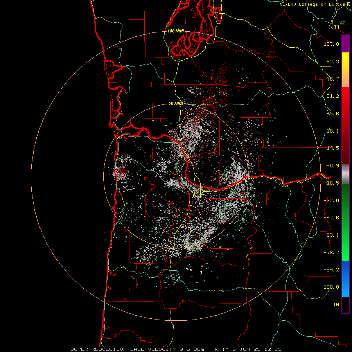Click the -109.8 legend value
352x352 pixels.
330,287
